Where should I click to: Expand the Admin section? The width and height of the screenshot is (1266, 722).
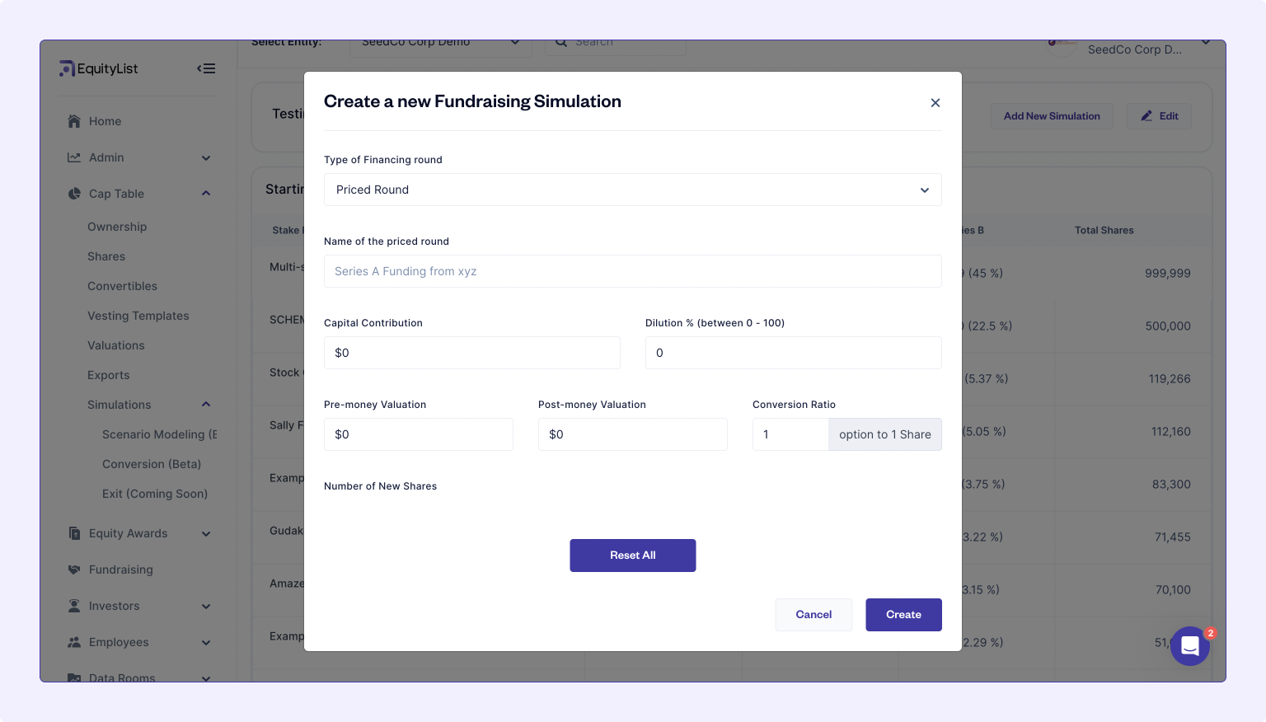(x=206, y=157)
